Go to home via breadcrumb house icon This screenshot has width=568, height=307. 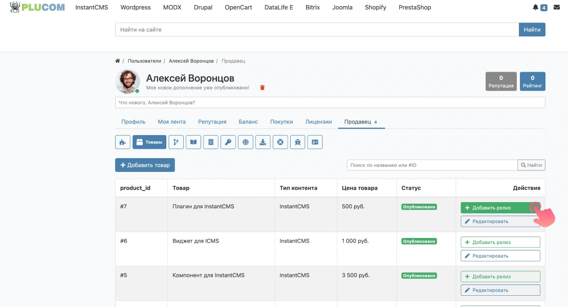(117, 61)
